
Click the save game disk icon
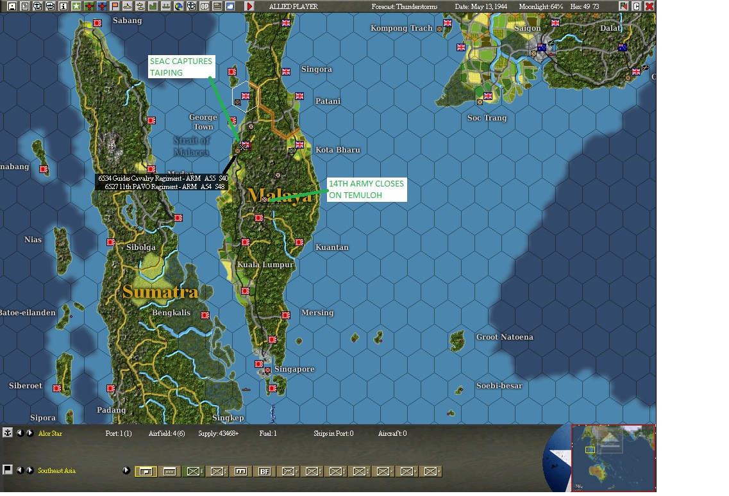[x=12, y=6]
